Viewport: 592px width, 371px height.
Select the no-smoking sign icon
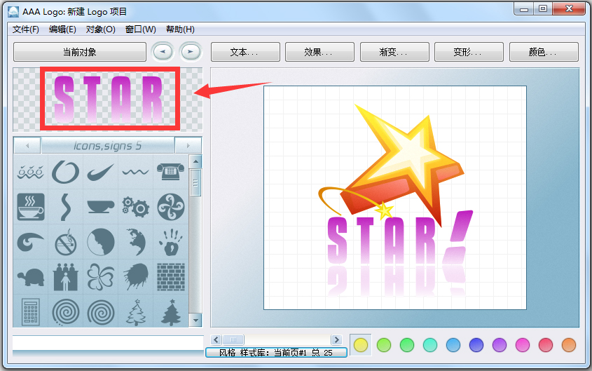(x=66, y=243)
